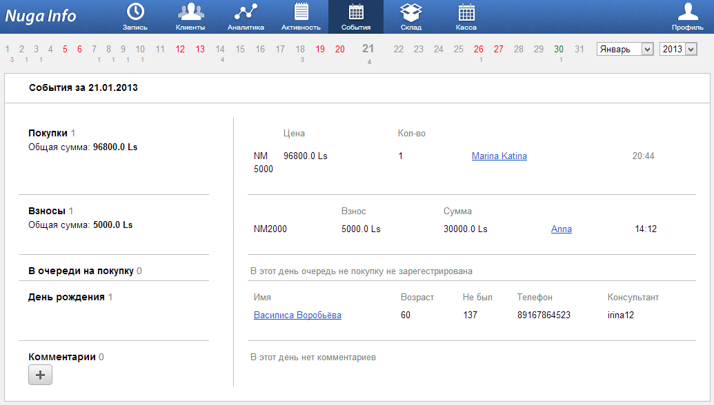This screenshot has width=714, height=405.
Task: Select day 18 in the date strip
Action: [x=300, y=49]
